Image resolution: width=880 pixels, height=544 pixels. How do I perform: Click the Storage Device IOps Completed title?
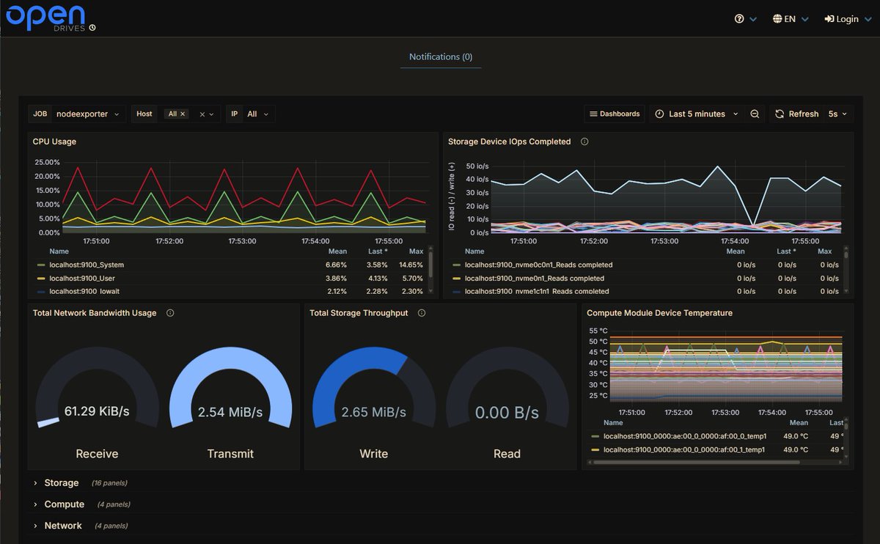509,141
